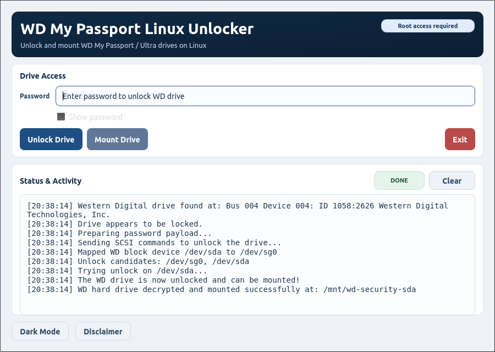Click the Mount Drive button
495x352 pixels.
click(x=118, y=139)
